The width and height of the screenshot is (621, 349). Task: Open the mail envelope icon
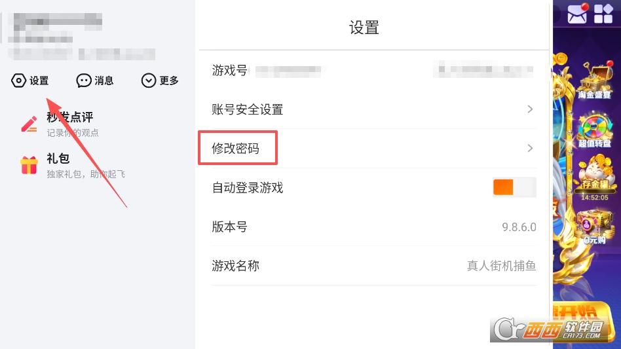coord(577,13)
